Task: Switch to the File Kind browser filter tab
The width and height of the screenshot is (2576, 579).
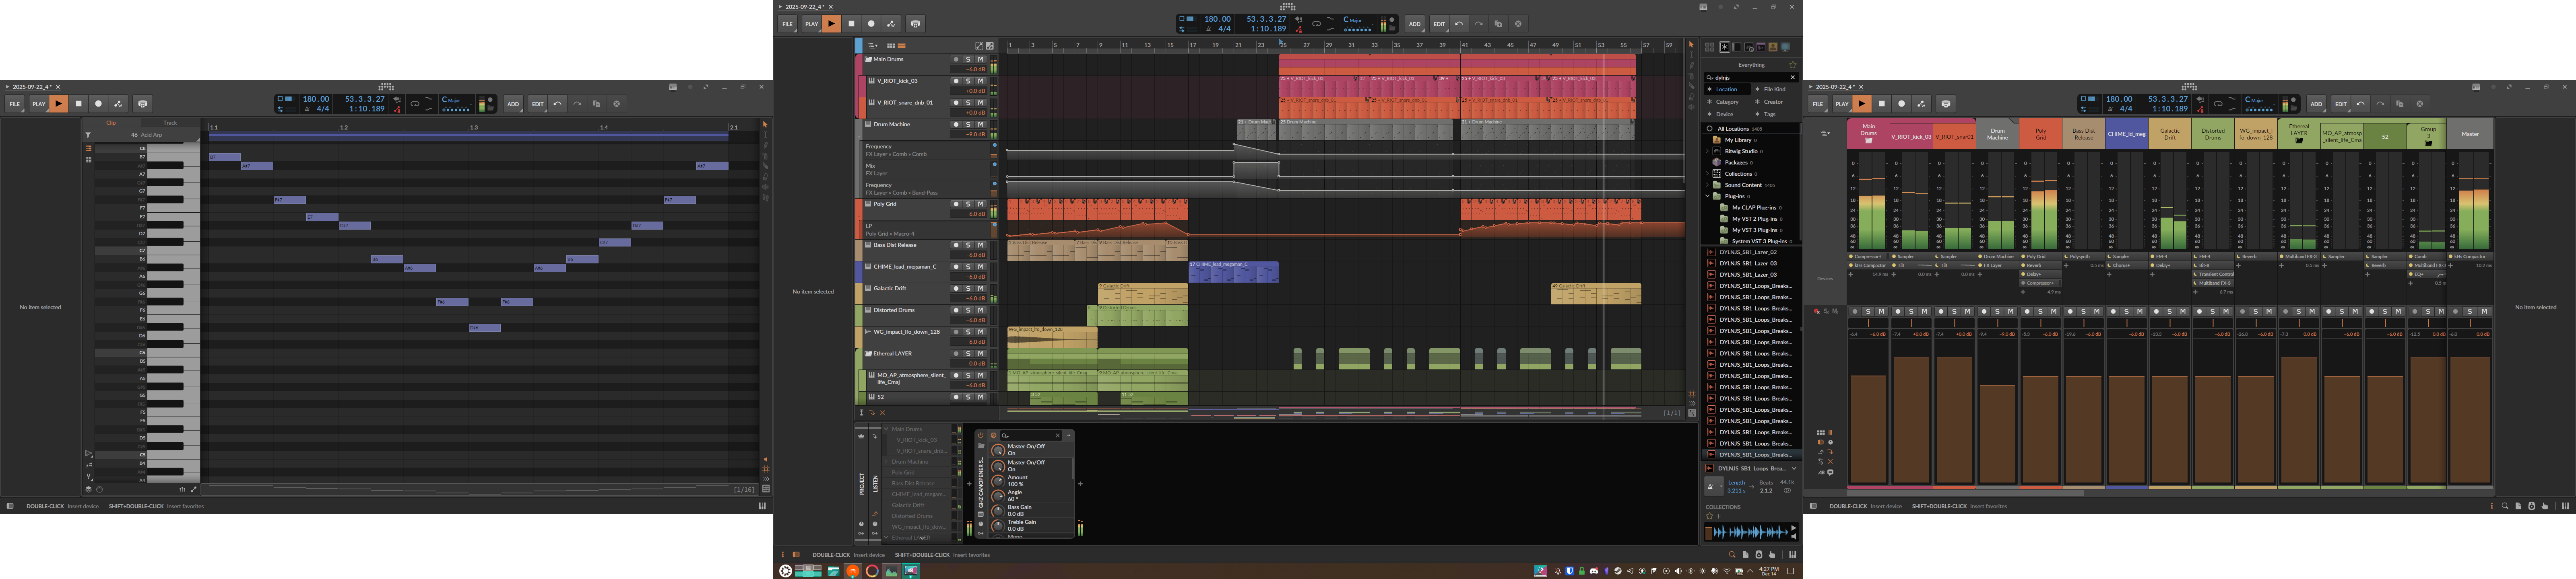Action: 1774,89
